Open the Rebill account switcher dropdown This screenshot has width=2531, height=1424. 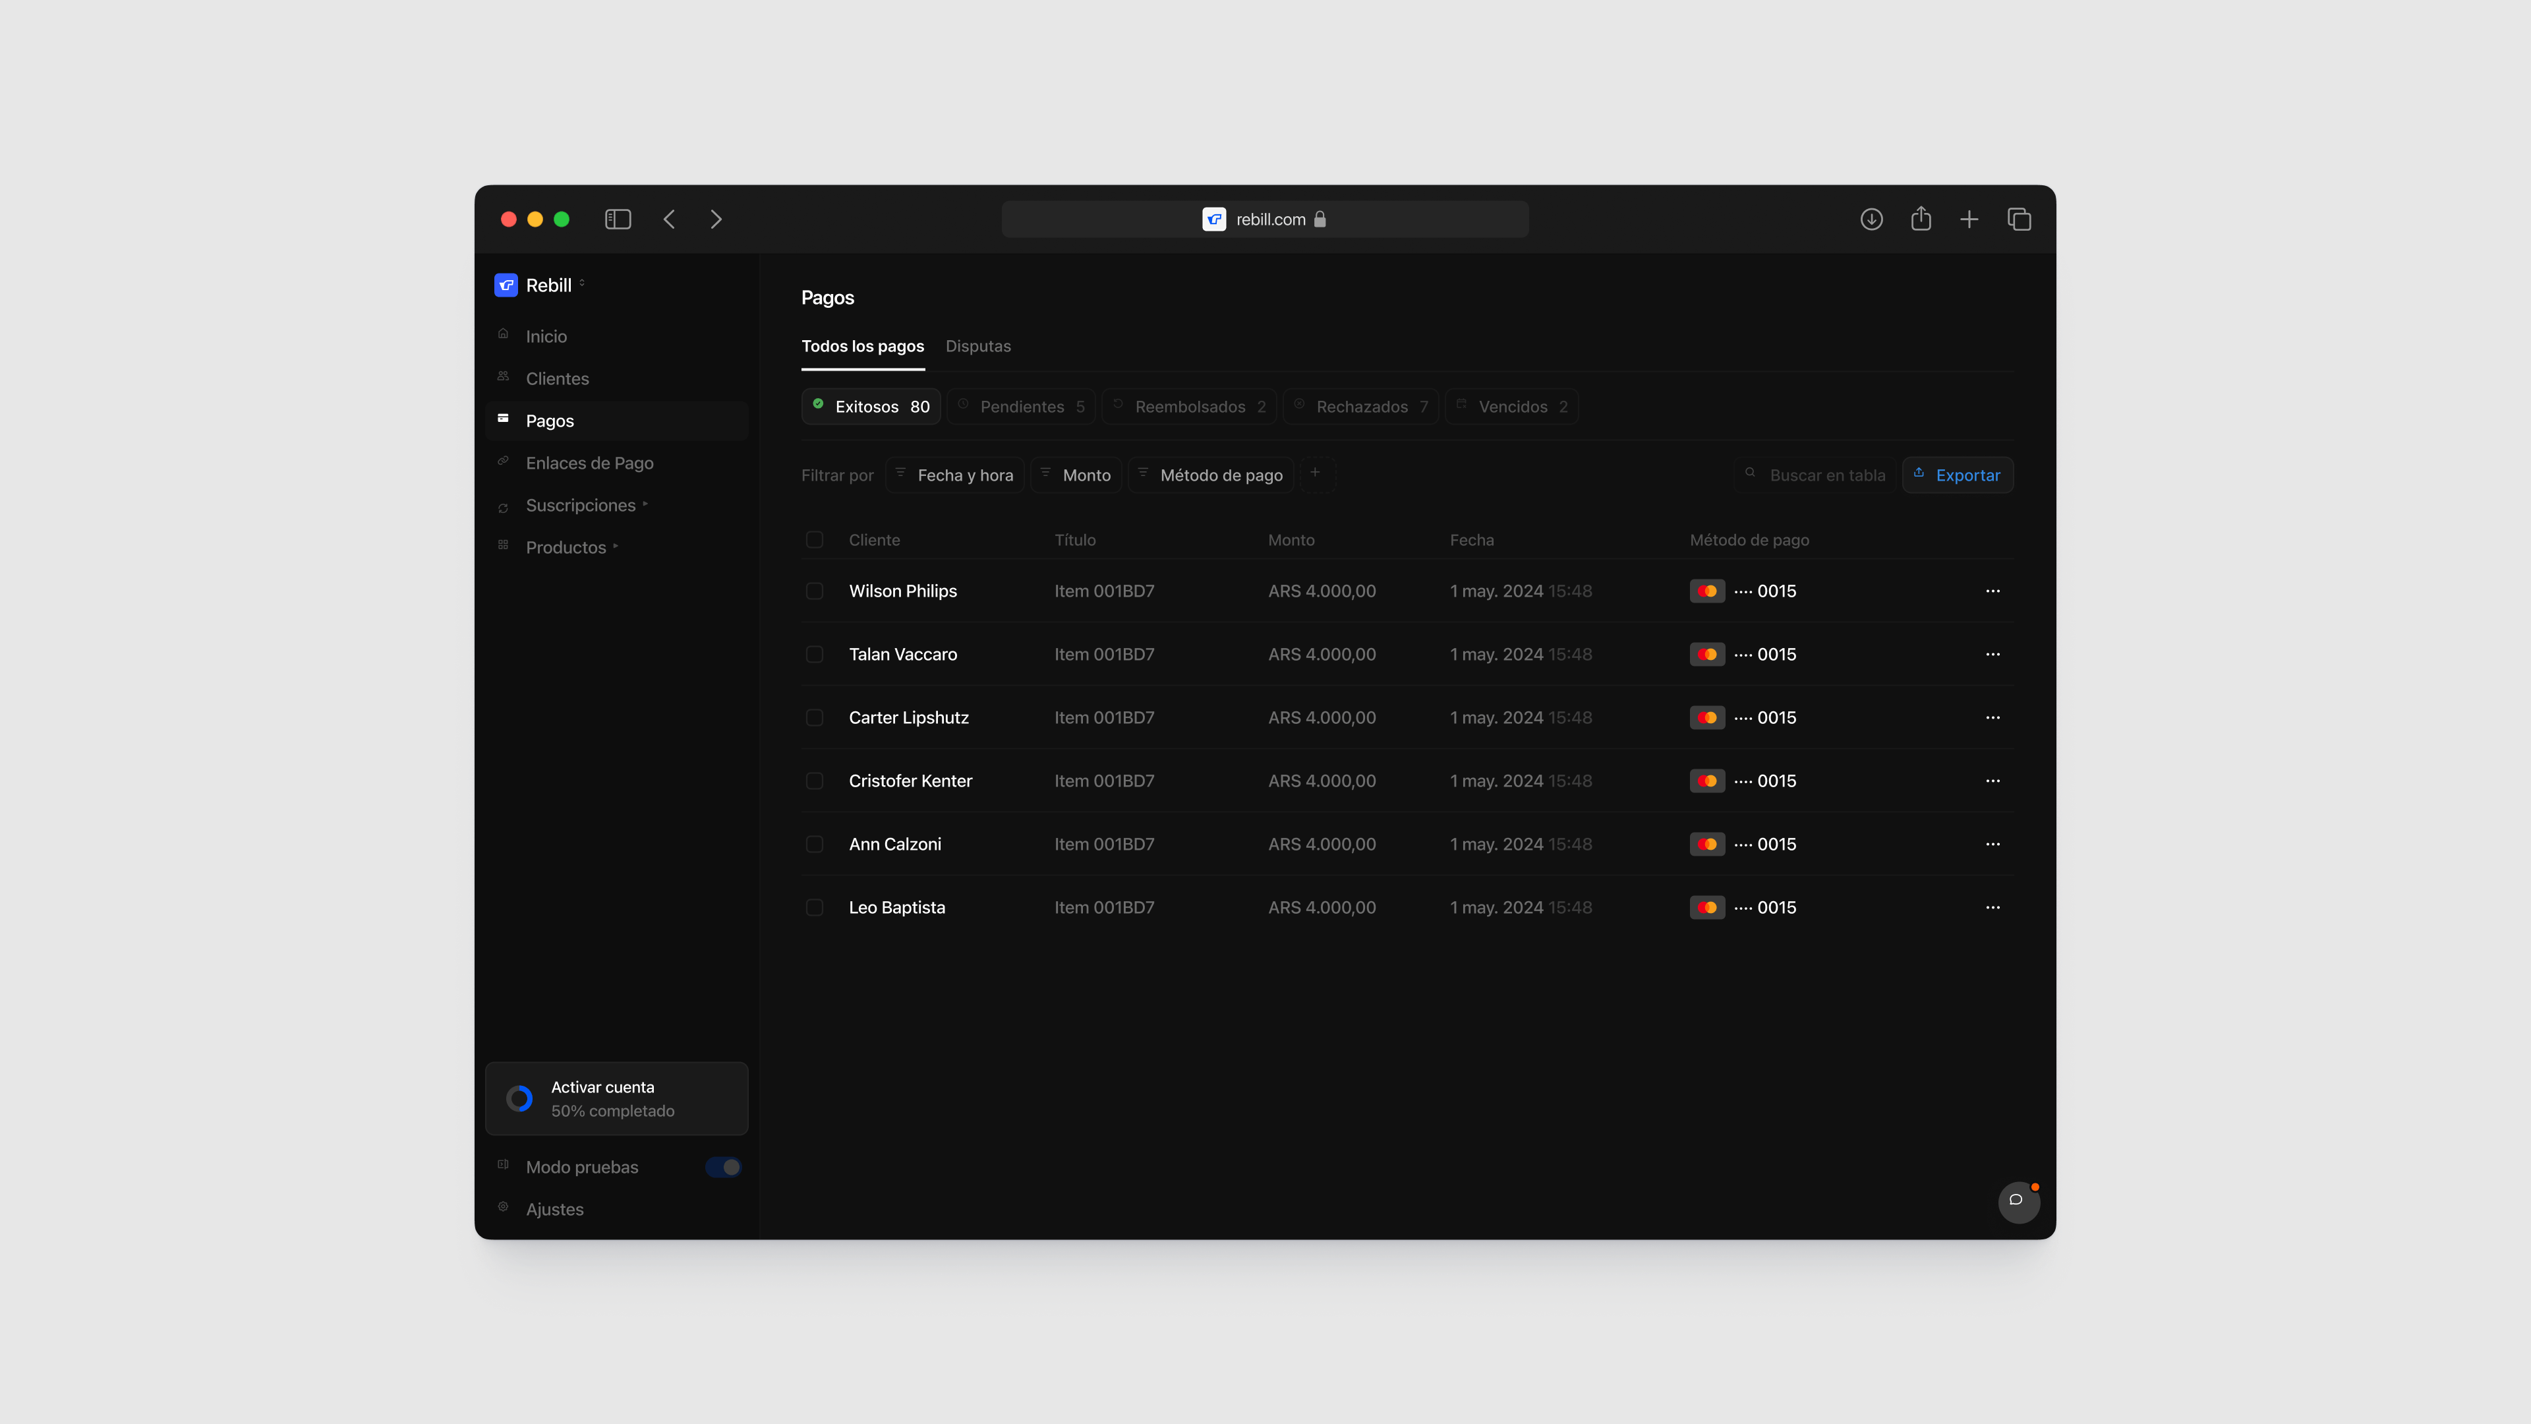tap(540, 285)
